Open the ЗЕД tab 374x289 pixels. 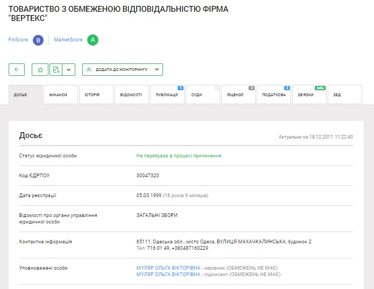coord(344,95)
